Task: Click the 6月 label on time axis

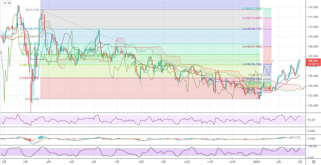Action: 94,162
